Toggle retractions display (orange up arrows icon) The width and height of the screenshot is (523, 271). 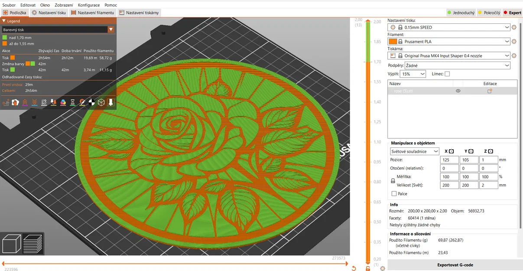(x=25, y=103)
